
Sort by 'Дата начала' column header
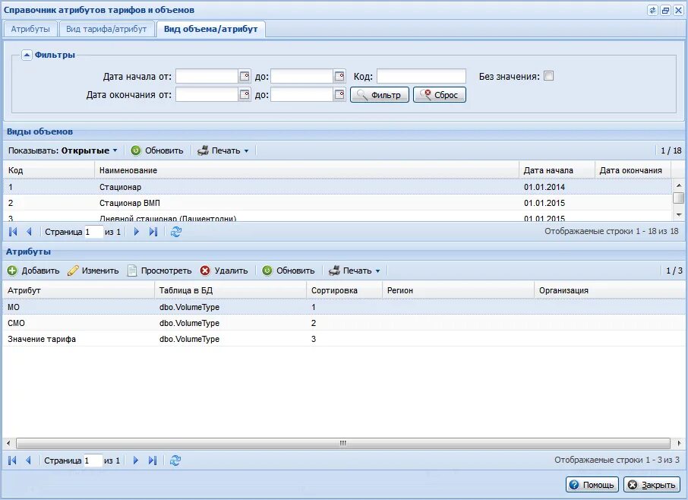click(557, 170)
